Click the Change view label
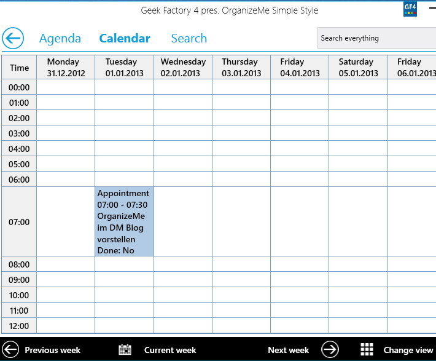Screen dimensions: 436x361 pyautogui.click(x=408, y=350)
